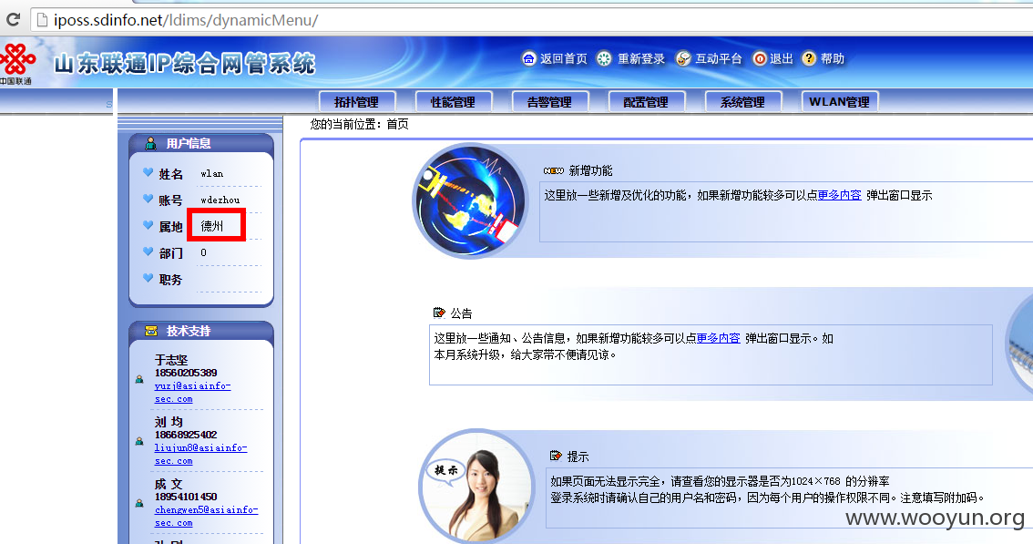The height and width of the screenshot is (544, 1033).
Task: Click the heart bullet beside 姓名
Action: [148, 173]
